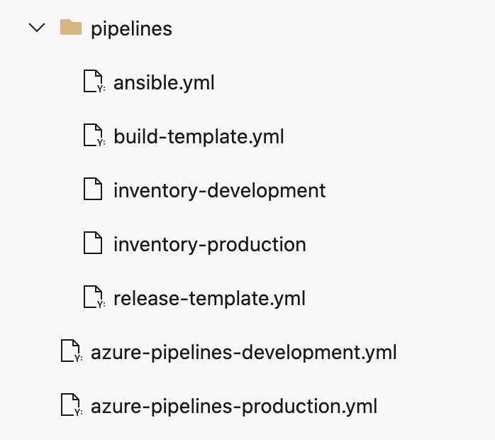This screenshot has height=440, width=495.
Task: Click the build-template.yml file icon
Action: (94, 136)
